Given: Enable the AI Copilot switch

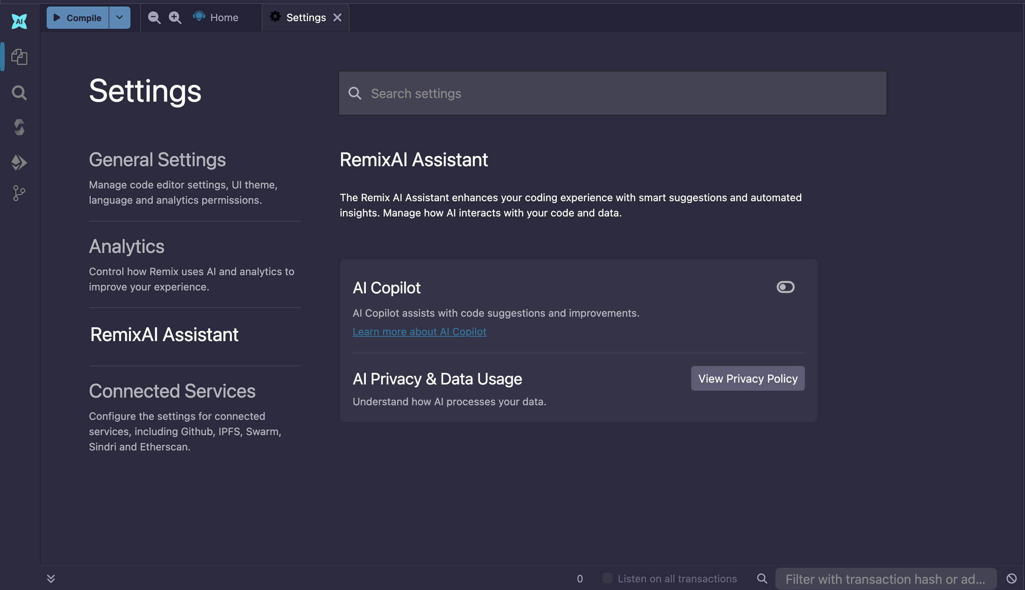Looking at the screenshot, I should point(785,287).
